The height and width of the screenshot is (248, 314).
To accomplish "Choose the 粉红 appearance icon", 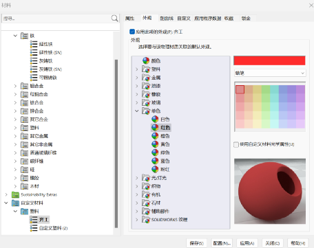I will pyautogui.click(x=155, y=170).
